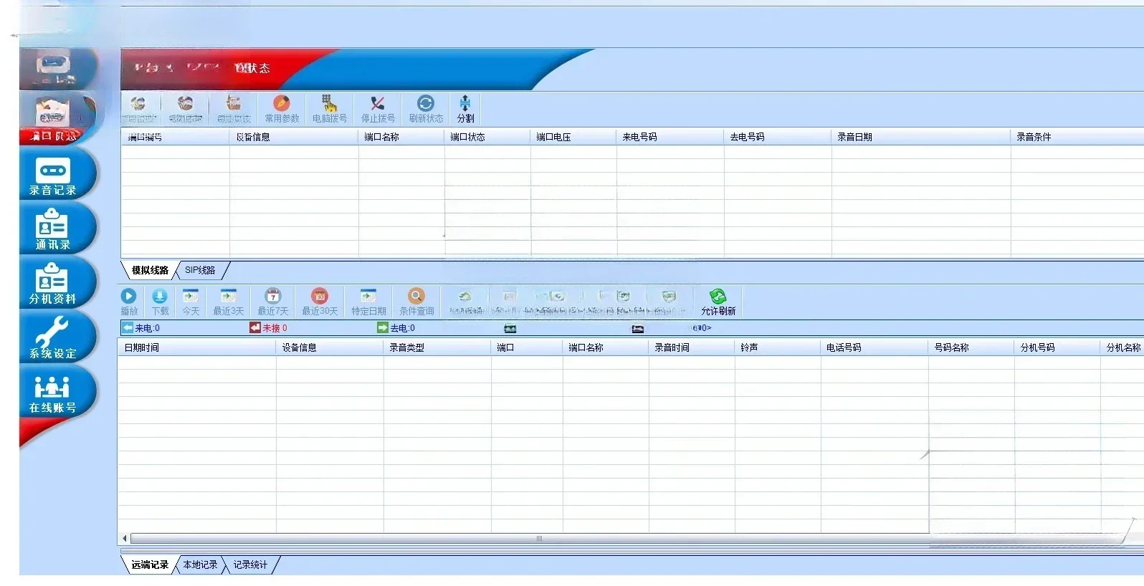The image size is (1144, 586).
Task: Sort by 去电号码 column header
Action: click(x=778, y=137)
